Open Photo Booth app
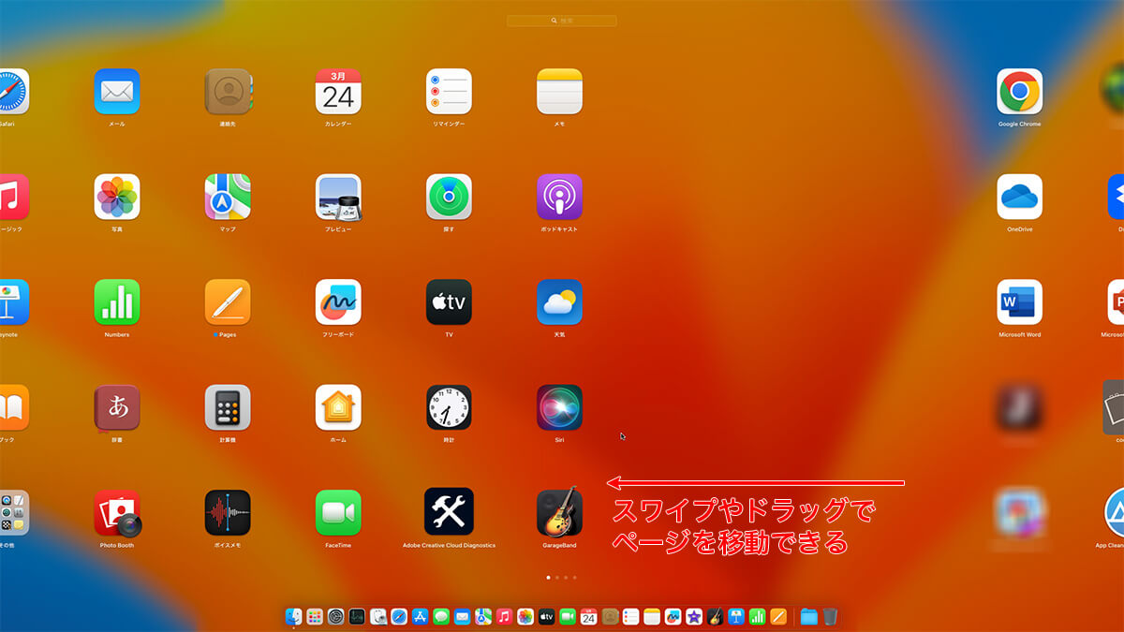 click(117, 513)
